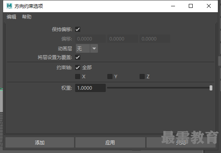Image resolution: width=221 pixels, height=153 pixels.
Task: Click the Maya logo icon in title bar
Action: click(9, 6)
